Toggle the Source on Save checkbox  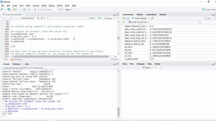pyautogui.click(x=20, y=18)
